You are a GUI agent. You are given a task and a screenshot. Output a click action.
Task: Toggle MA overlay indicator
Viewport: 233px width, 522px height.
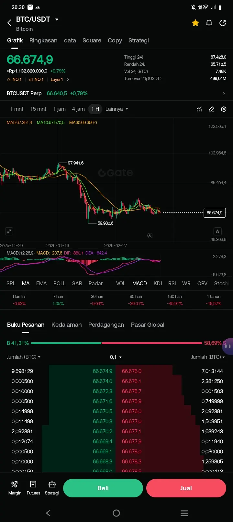[26, 283]
